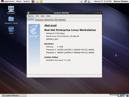The image size is (129, 97).
Task: Open the Computer desktop icon
Action: coord(11,10)
